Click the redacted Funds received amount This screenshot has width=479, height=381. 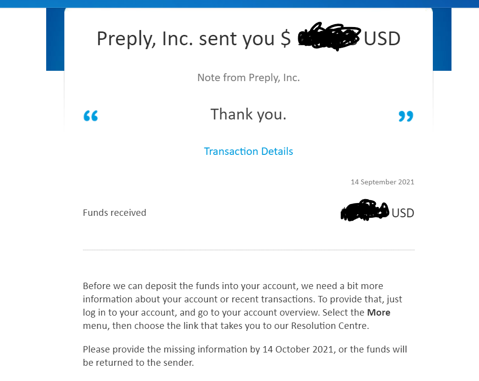(x=365, y=210)
